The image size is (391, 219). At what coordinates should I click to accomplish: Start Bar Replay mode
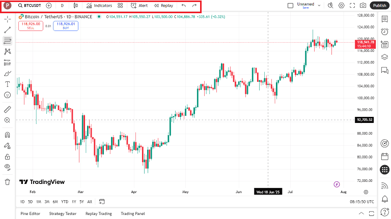tap(163, 6)
